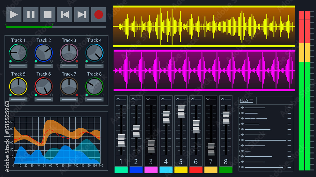The height and width of the screenshot is (177, 316).
Task: Collapse channel 2 with its top chevron
Action: 133,99
